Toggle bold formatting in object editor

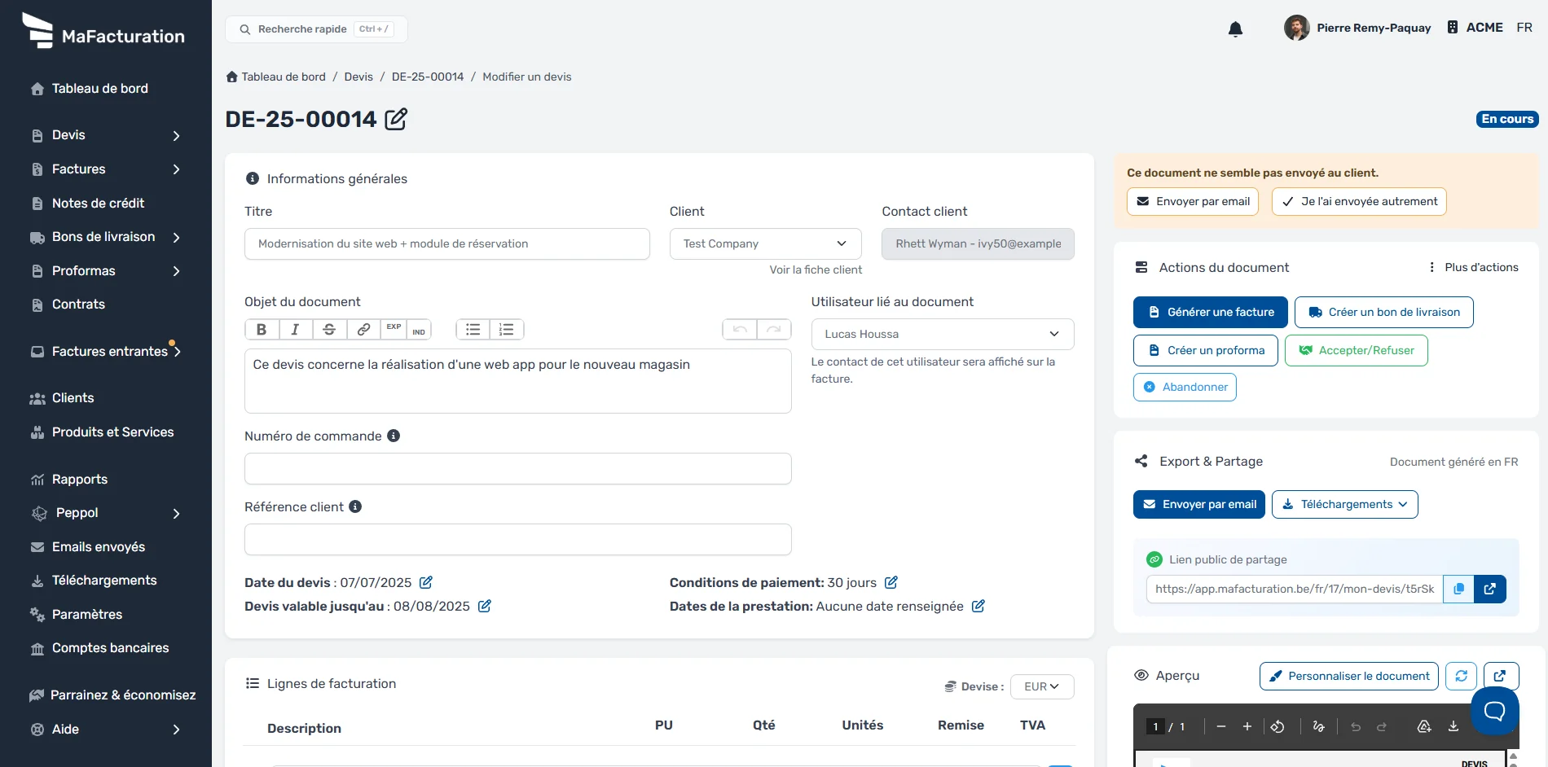(x=262, y=330)
